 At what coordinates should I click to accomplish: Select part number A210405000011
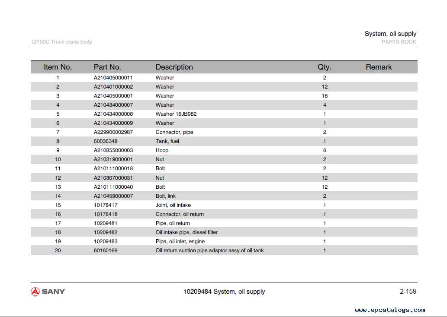pyautogui.click(x=113, y=78)
